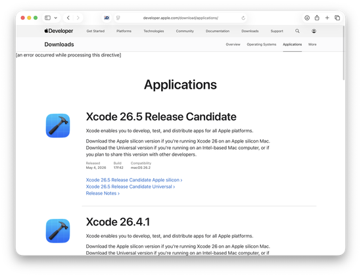Add a new tab with plus icon

click(x=327, y=18)
